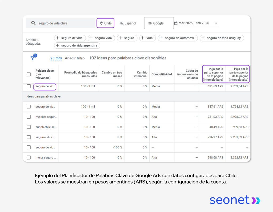Check the 'mejor seguro ...' row checkbox
The height and width of the screenshot is (212, 273).
[29, 157]
